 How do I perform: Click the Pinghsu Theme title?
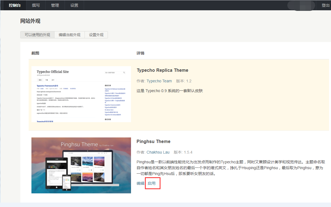pyautogui.click(x=154, y=142)
